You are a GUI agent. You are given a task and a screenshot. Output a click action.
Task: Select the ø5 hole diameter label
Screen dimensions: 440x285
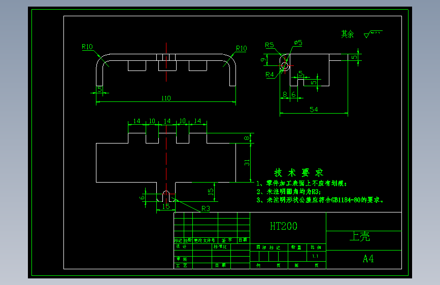pyautogui.click(x=298, y=43)
